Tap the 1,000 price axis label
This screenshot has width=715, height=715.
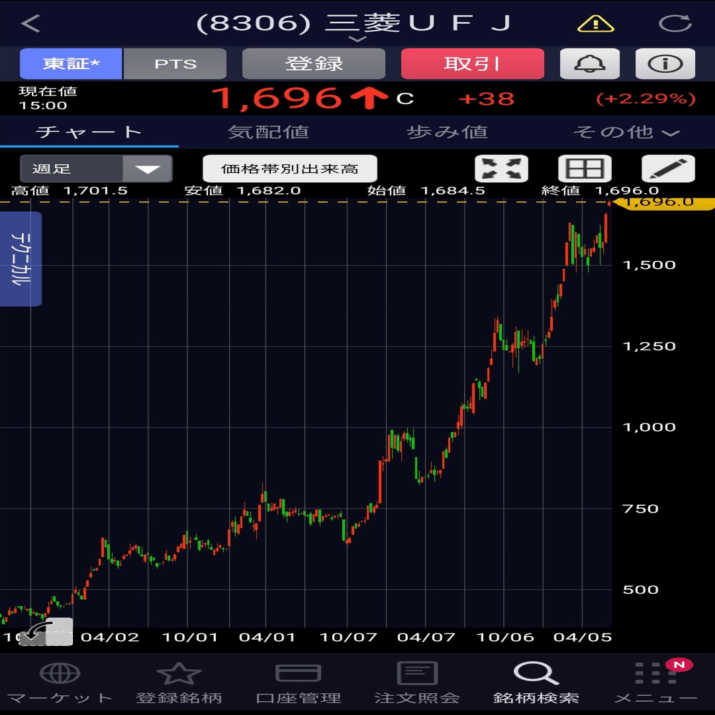(x=649, y=427)
